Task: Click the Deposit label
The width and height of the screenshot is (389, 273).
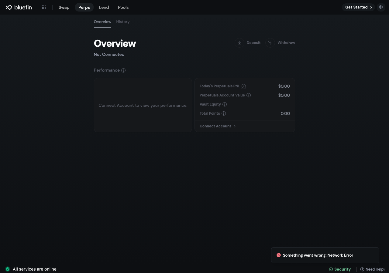Action: coord(253,43)
